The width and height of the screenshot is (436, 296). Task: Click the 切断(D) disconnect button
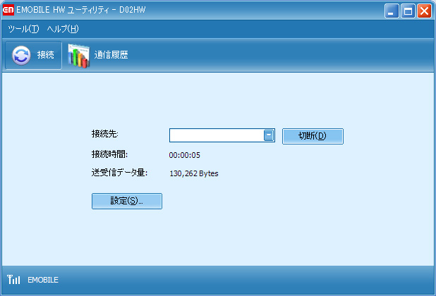[x=313, y=136]
